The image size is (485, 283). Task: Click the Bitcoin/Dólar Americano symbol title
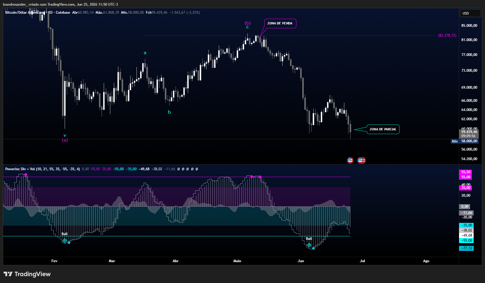[x=25, y=12]
